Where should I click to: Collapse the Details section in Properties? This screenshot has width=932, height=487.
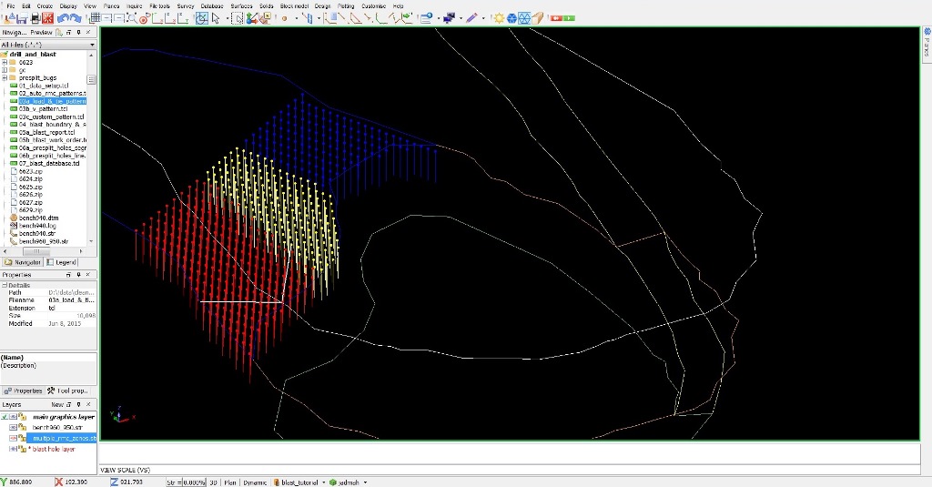pos(5,286)
